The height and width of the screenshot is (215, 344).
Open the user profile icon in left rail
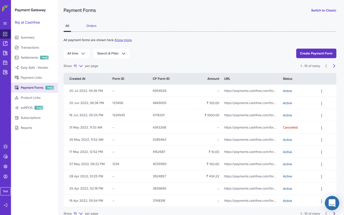pos(5,177)
